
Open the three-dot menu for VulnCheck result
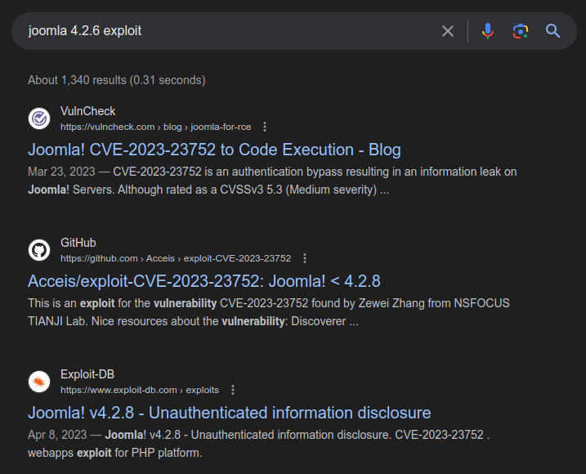(x=265, y=127)
